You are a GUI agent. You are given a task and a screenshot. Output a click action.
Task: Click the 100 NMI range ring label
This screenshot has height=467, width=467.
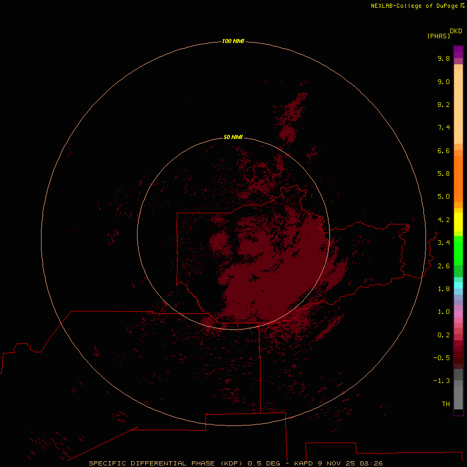[233, 41]
